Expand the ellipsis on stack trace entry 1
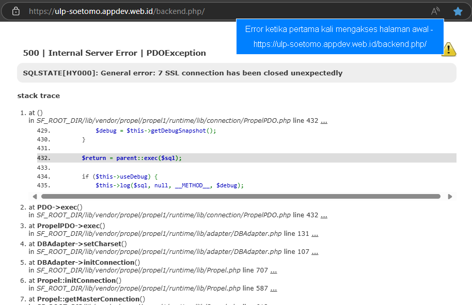Viewport: 472px width, 305px height. (324, 121)
